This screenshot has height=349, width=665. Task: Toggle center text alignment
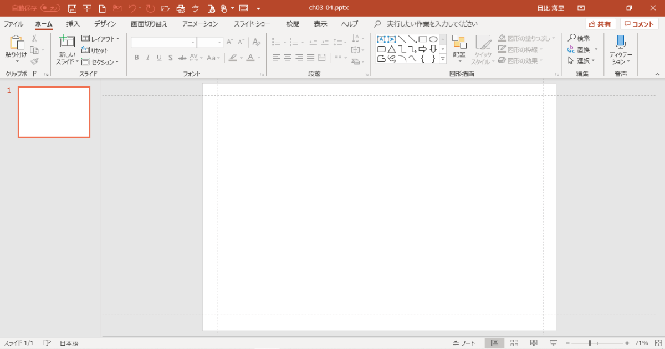point(288,58)
